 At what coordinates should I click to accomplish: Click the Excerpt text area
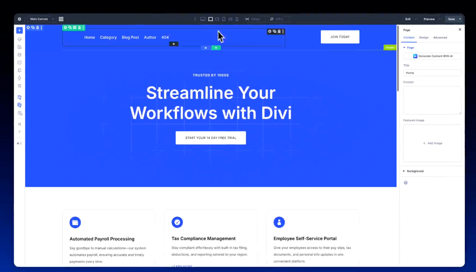[x=432, y=101]
